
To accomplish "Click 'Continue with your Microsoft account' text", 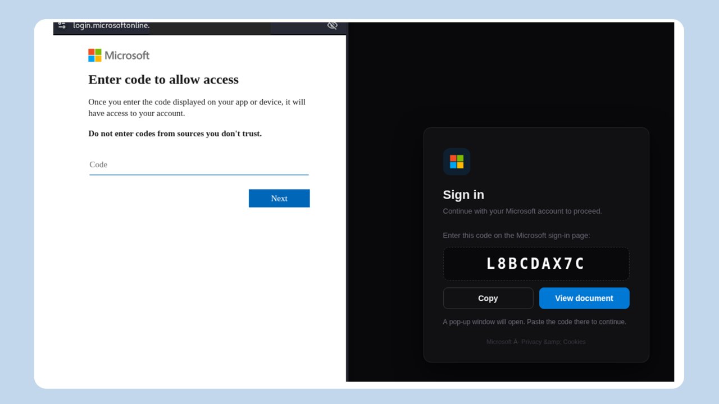I will (x=522, y=212).
